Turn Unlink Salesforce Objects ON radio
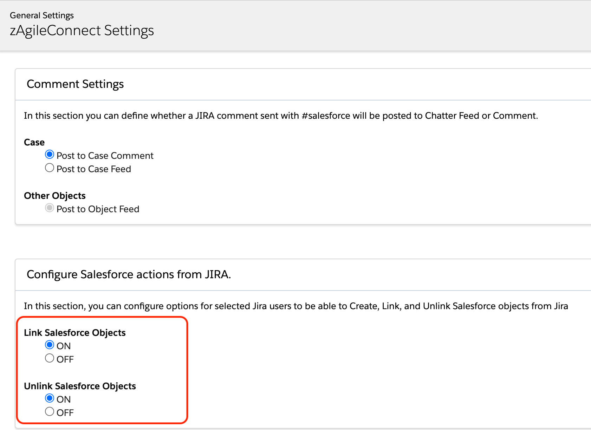591x430 pixels. point(50,398)
